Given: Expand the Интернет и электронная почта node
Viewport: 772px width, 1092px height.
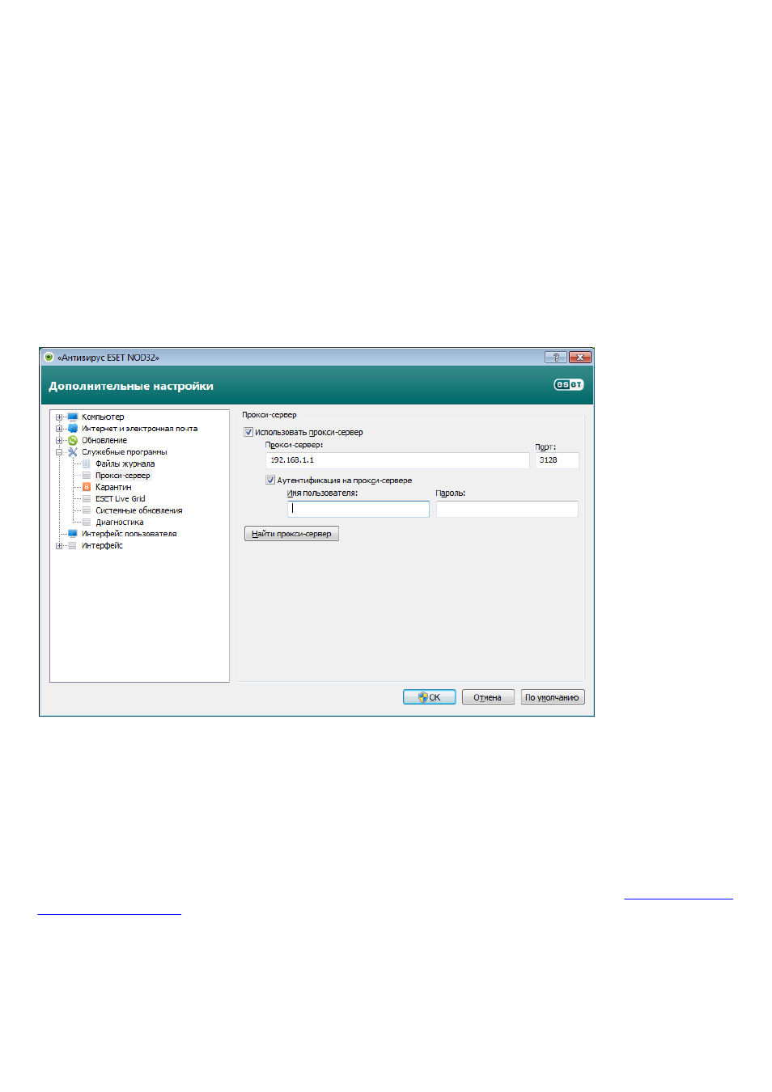Looking at the screenshot, I should click(59, 429).
